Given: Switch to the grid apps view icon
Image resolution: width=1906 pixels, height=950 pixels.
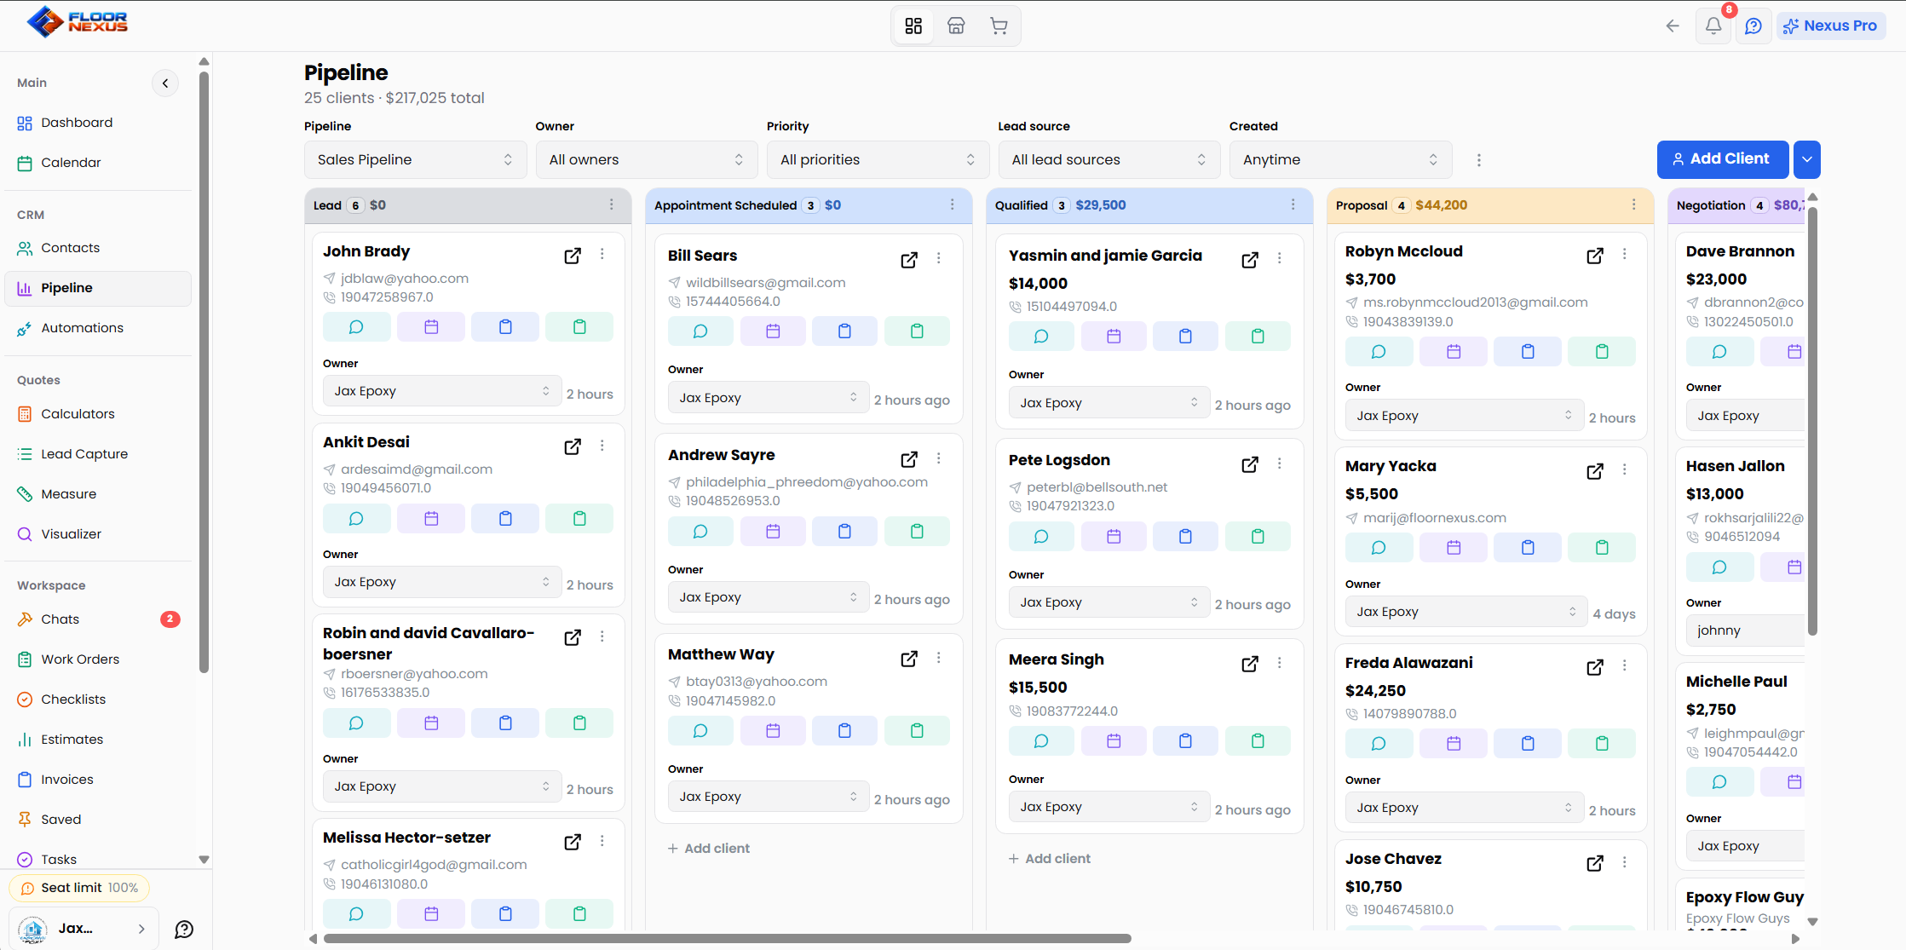Looking at the screenshot, I should [913, 26].
